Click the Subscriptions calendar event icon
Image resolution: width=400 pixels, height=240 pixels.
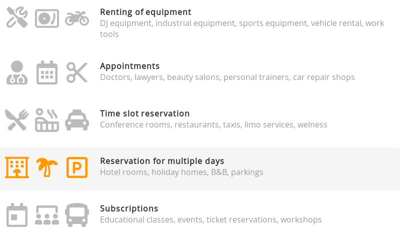pyautogui.click(x=17, y=215)
